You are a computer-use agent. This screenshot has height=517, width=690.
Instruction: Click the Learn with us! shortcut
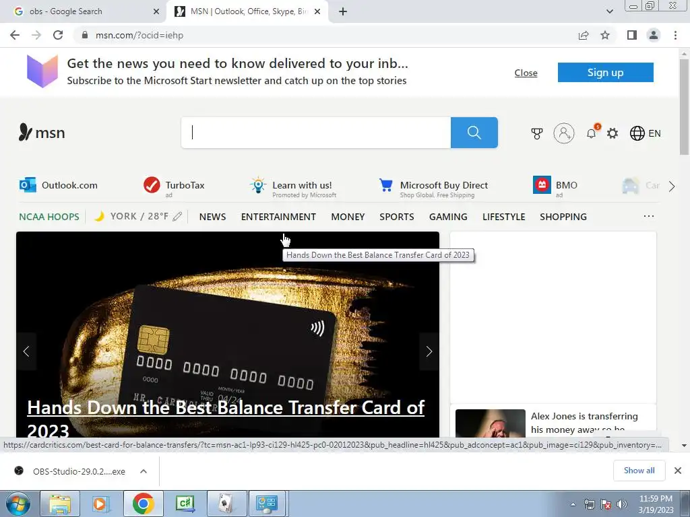tap(293, 188)
